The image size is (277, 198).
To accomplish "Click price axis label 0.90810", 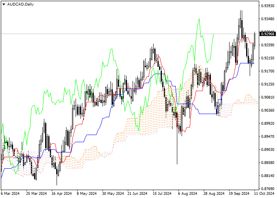I will click(x=268, y=97).
